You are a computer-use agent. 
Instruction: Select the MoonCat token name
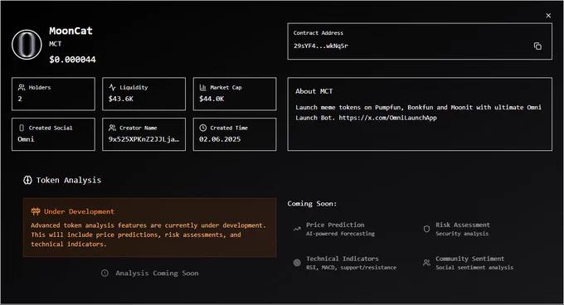[x=70, y=31]
